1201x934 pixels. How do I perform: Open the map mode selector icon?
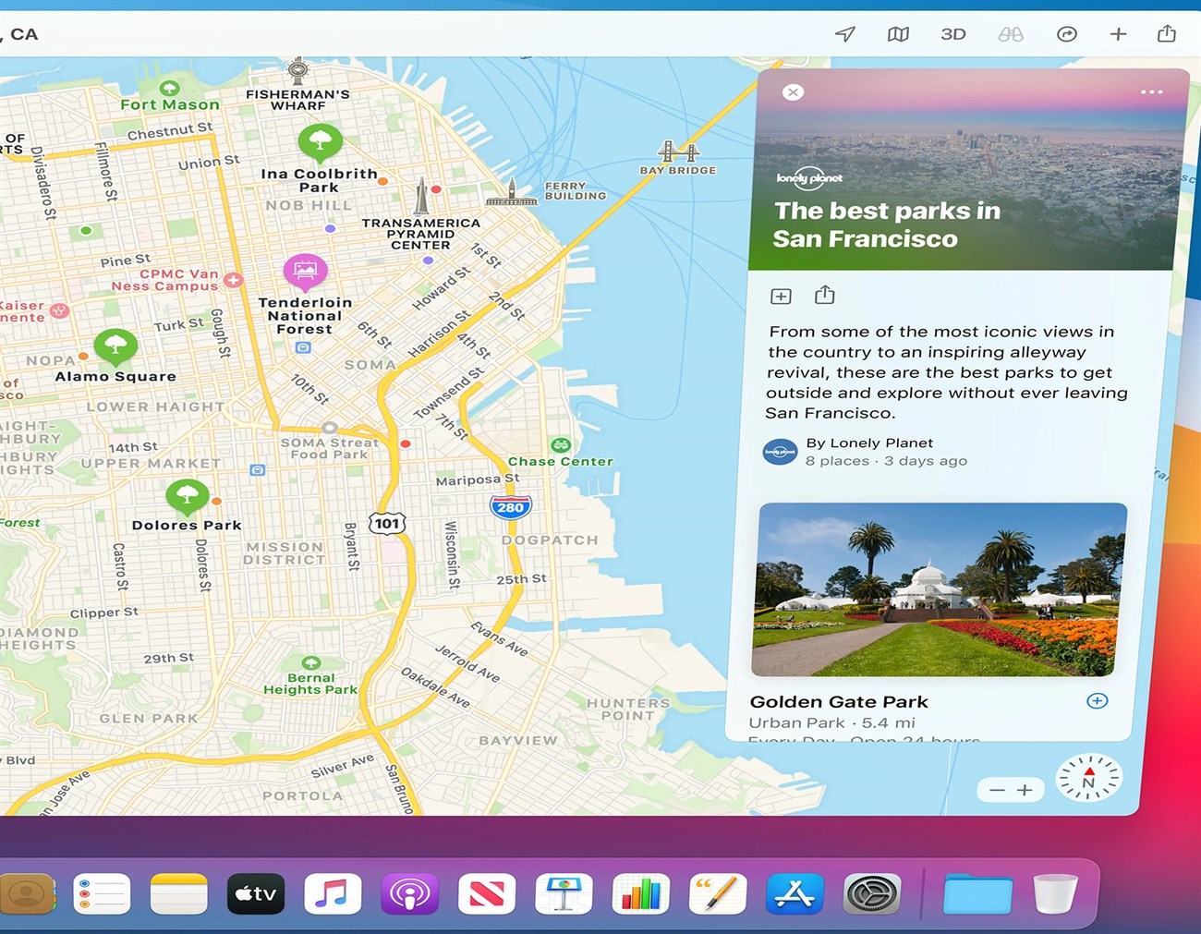[898, 34]
